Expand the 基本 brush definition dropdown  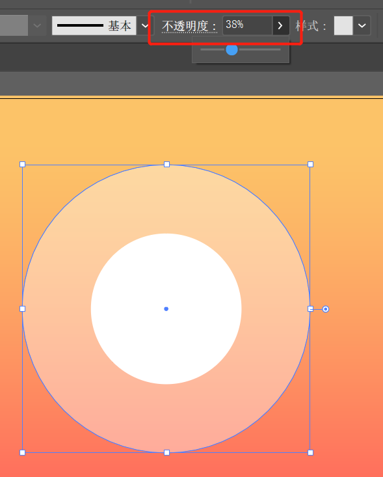pyautogui.click(x=144, y=25)
